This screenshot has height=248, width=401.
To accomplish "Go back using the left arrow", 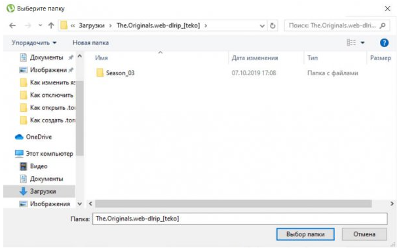I will (12, 26).
